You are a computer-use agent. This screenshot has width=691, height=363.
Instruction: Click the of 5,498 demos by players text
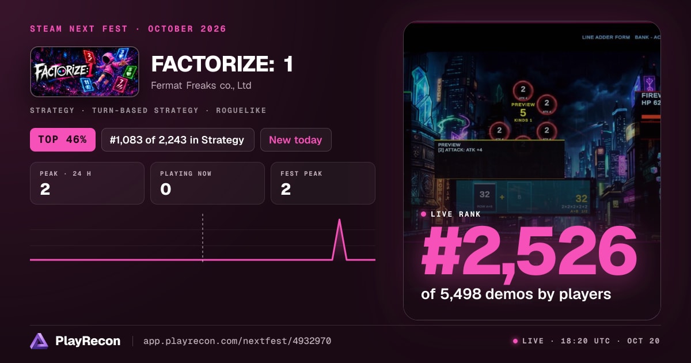[516, 294]
